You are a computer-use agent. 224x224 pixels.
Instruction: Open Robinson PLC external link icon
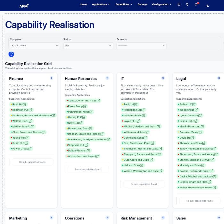coord(31,110)
